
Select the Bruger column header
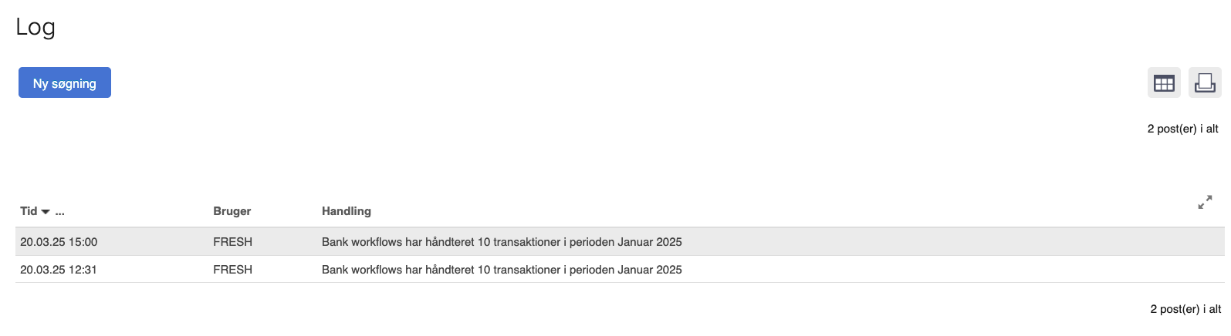(x=232, y=211)
